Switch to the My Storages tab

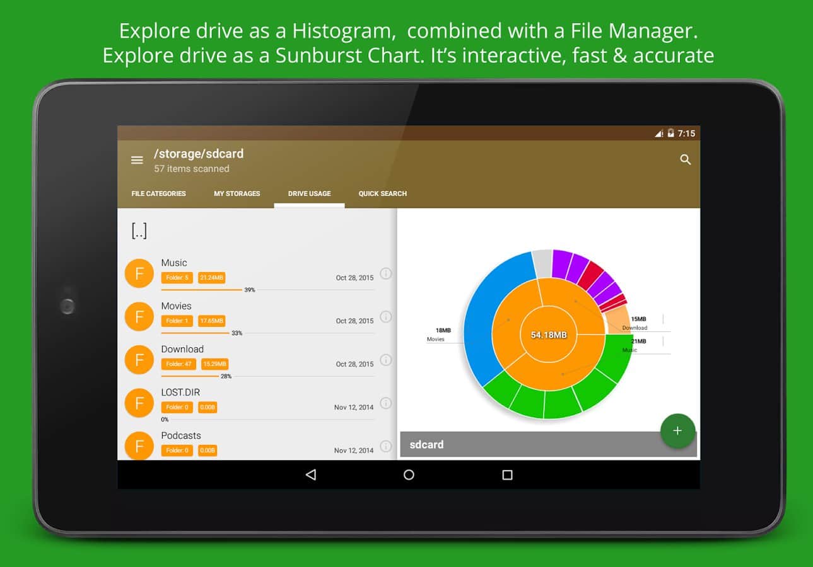[237, 193]
